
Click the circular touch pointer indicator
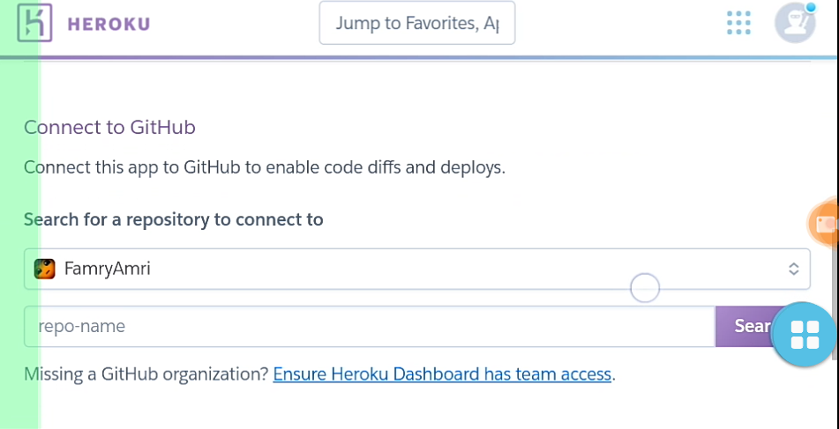(x=645, y=287)
